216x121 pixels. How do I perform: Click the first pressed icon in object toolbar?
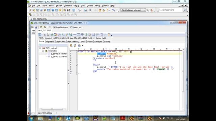click(x=40, y=35)
